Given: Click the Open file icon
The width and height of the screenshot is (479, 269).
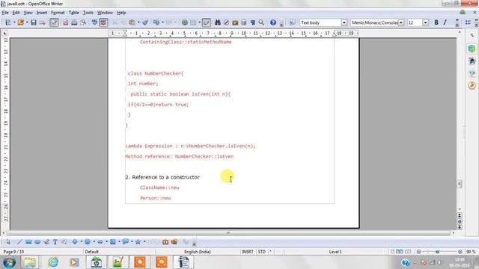Looking at the screenshot, I should point(20,22).
